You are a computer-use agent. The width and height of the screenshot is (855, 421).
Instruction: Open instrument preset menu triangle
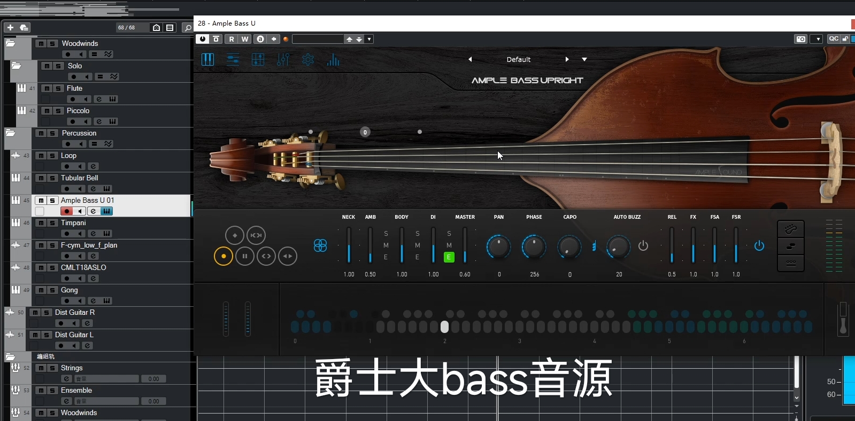tap(584, 59)
